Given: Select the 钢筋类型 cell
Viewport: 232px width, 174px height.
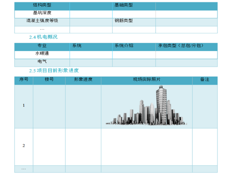Looking at the screenshot, I should pyautogui.click(x=124, y=21).
